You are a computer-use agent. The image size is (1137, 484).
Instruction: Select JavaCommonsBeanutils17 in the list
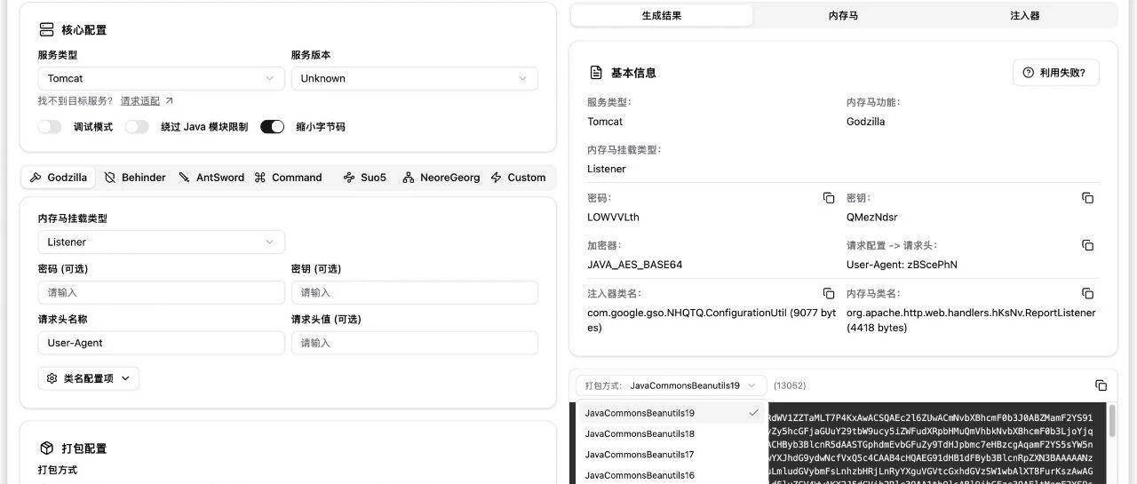[x=671, y=455]
